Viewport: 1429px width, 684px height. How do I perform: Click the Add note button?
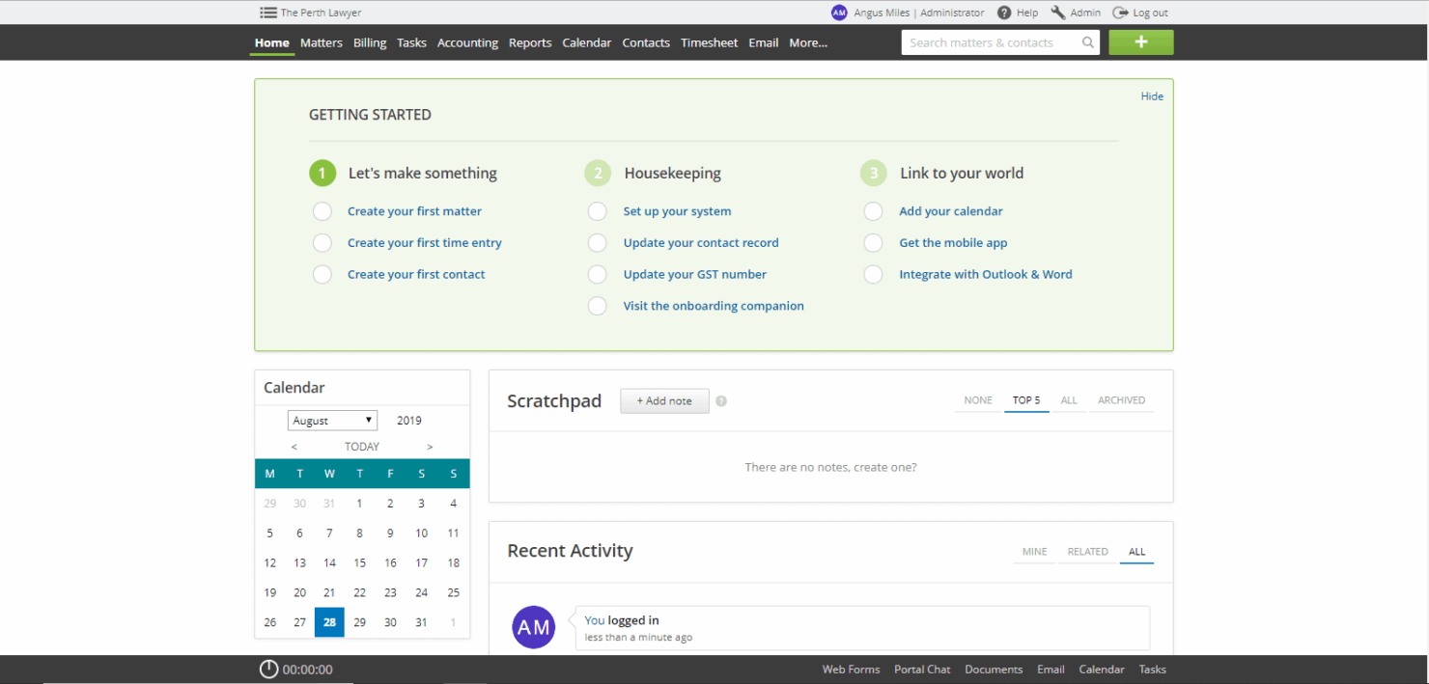tap(664, 401)
